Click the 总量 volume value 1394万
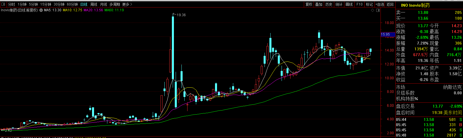Image resolution: width=463 pixels, height=138 pixels. point(421,49)
